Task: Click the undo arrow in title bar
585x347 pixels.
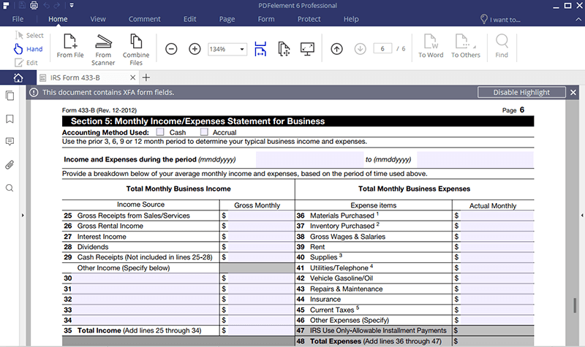Action: 46,5
